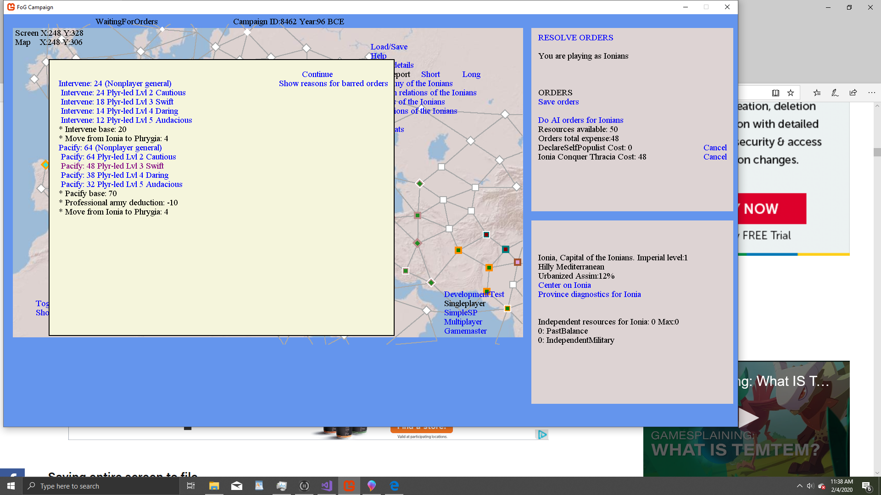Open Province diagnostics for Ionia
This screenshot has height=495, width=881.
click(x=589, y=294)
